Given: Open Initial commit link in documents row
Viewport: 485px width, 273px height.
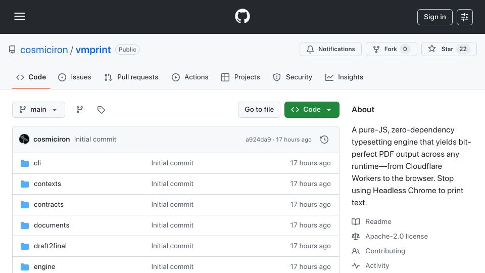Looking at the screenshot, I should coord(172,225).
